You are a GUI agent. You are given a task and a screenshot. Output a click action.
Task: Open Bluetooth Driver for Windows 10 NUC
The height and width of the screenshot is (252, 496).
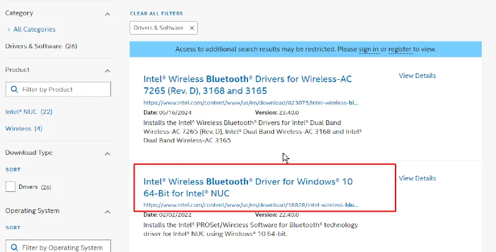click(x=248, y=187)
